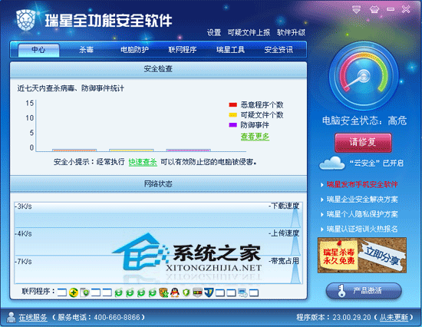The width and height of the screenshot is (422, 327).
Task: Click the key icon for 产品激活
Action: point(341,291)
